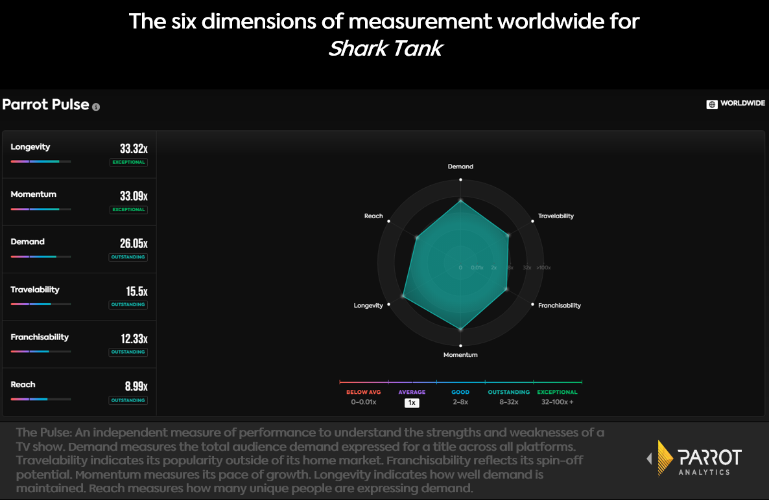Click the BELOW AVG legend label
The height and width of the screenshot is (500, 769).
[363, 392]
